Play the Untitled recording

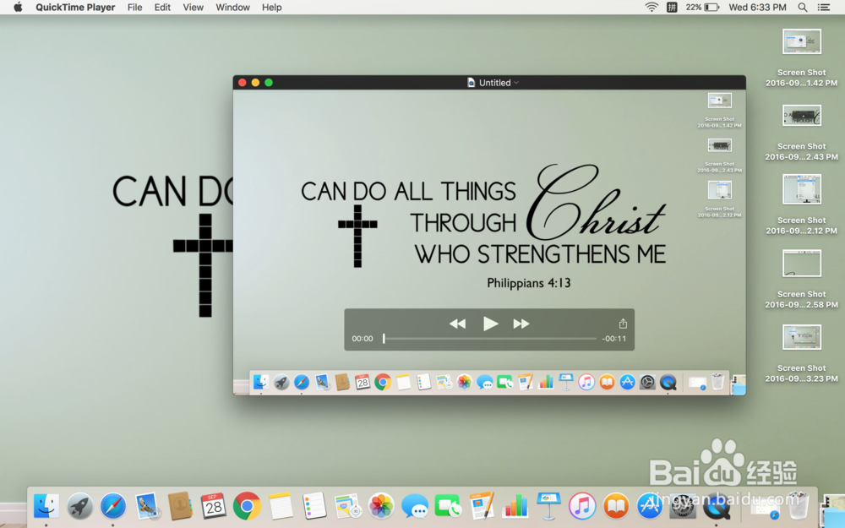coord(490,324)
